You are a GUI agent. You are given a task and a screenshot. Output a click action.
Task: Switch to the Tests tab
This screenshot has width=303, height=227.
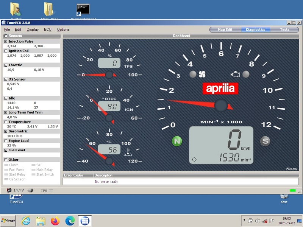285,30
